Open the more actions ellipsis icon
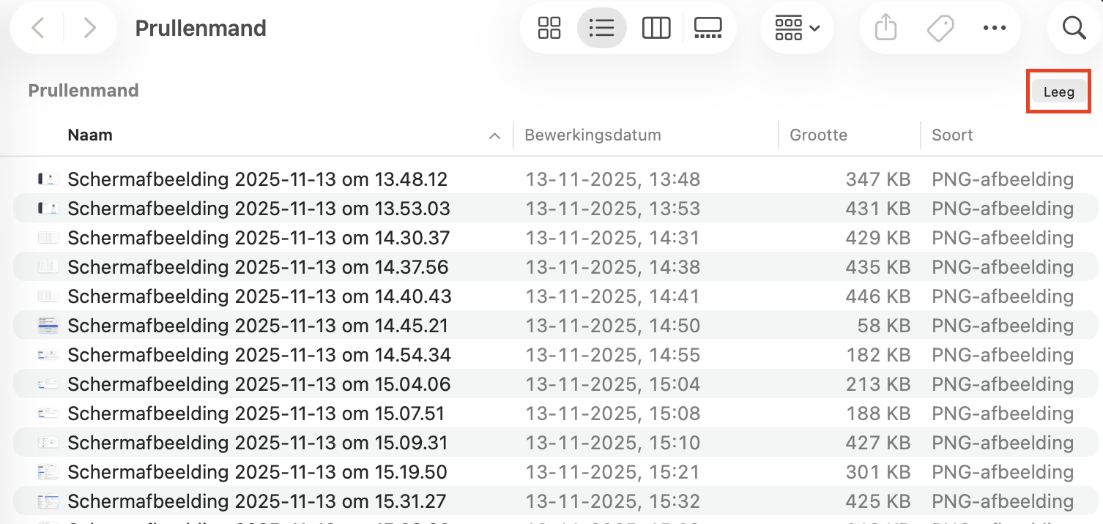This screenshot has width=1103, height=524. pyautogui.click(x=995, y=28)
